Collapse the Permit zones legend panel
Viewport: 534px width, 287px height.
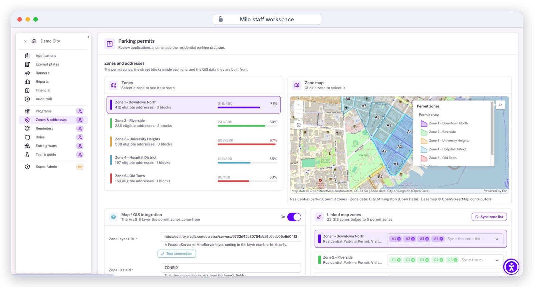click(500, 105)
